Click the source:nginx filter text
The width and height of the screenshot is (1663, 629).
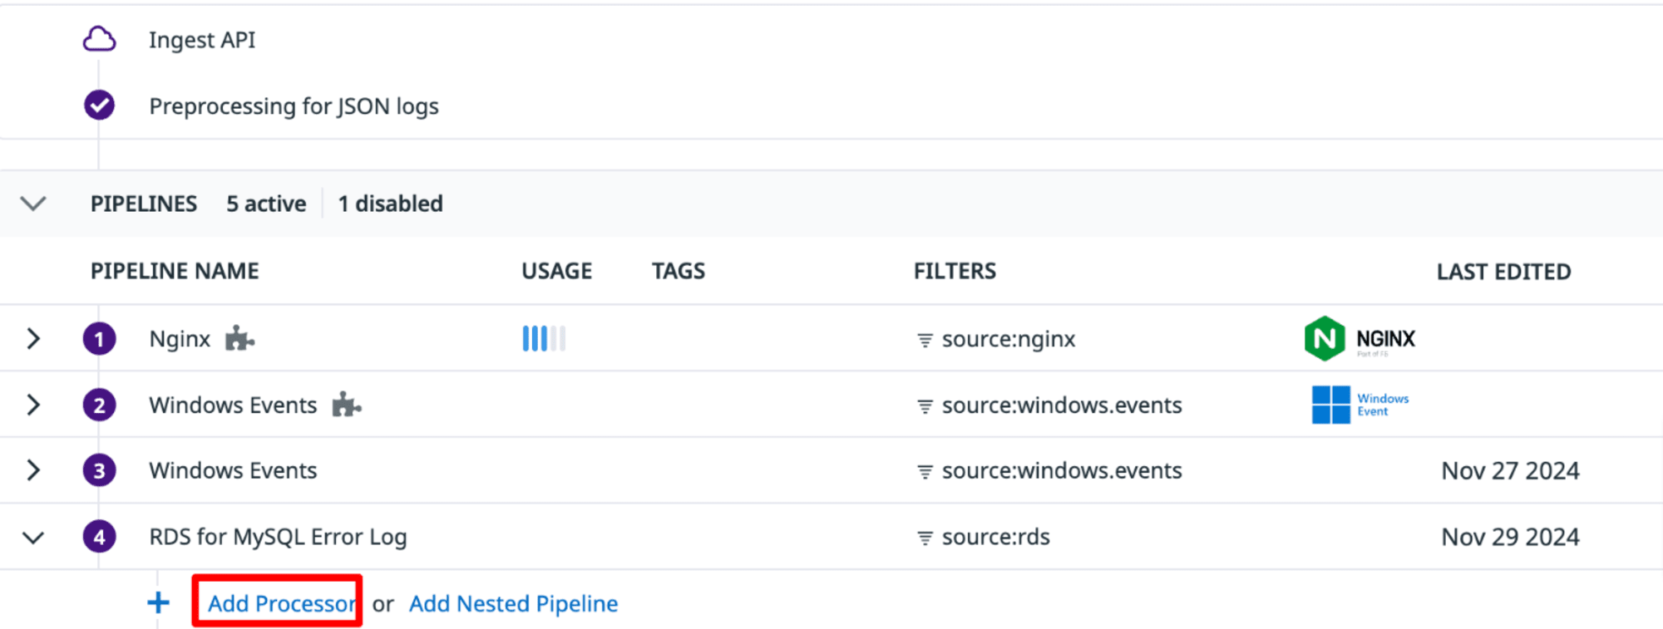coord(1009,339)
